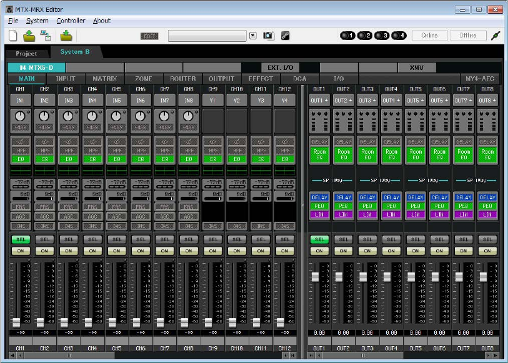Image resolution: width=508 pixels, height=363 pixels.
Task: Open the OUT4 speaker routing graphic
Action: [391, 121]
